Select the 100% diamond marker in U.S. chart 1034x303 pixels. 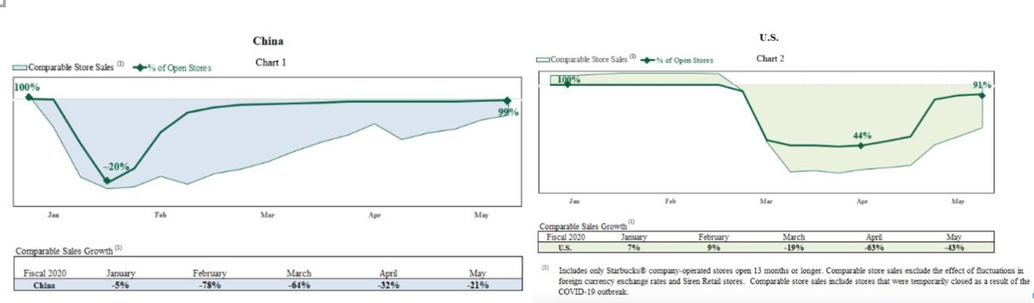click(566, 85)
